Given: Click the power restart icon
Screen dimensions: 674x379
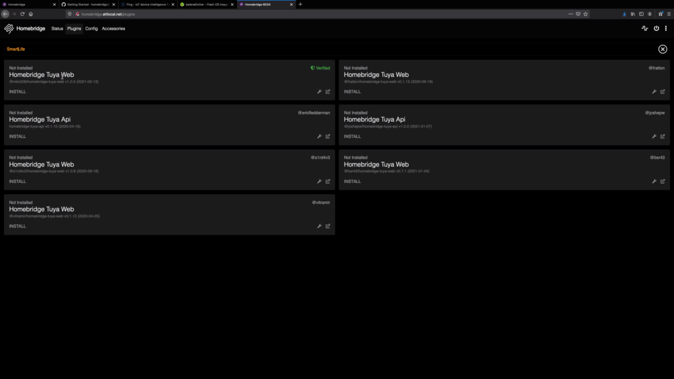Looking at the screenshot, I should point(656,28).
